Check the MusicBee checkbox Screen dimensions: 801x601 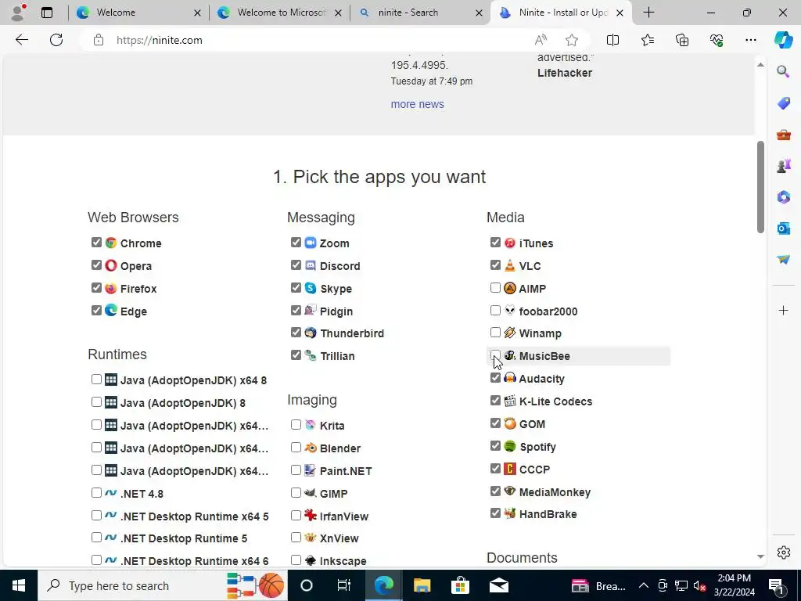point(495,355)
